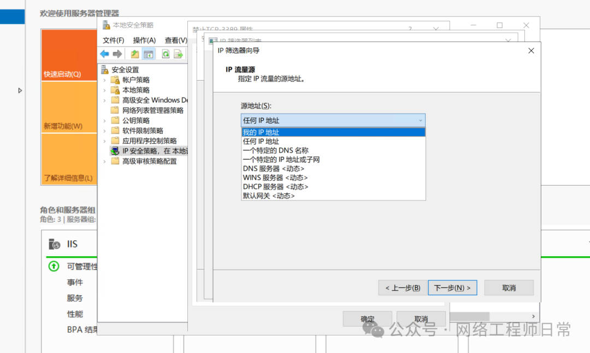Click the IIS server role icon
This screenshot has height=353, width=590.
[55, 244]
